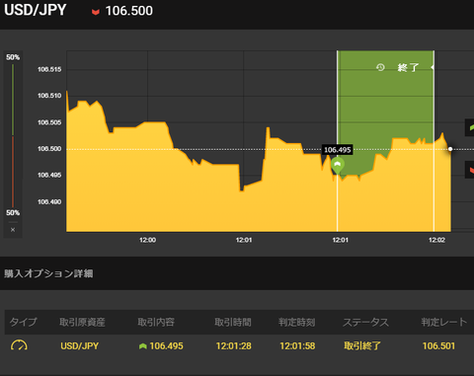Screen dimensions: 474x376
Task: Click the judgment time 12:01:58
Action: pyautogui.click(x=297, y=346)
